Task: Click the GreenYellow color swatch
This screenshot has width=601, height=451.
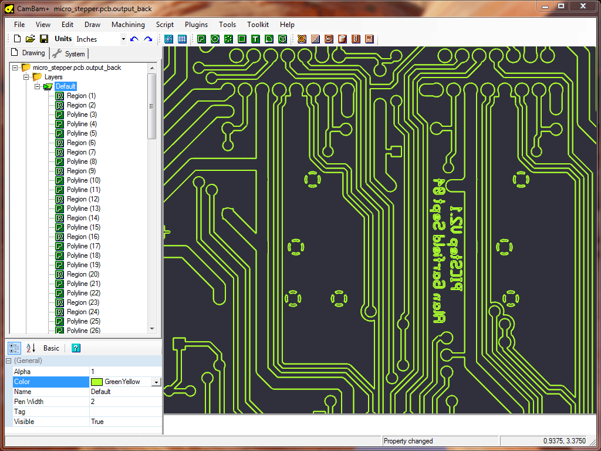Action: click(97, 382)
